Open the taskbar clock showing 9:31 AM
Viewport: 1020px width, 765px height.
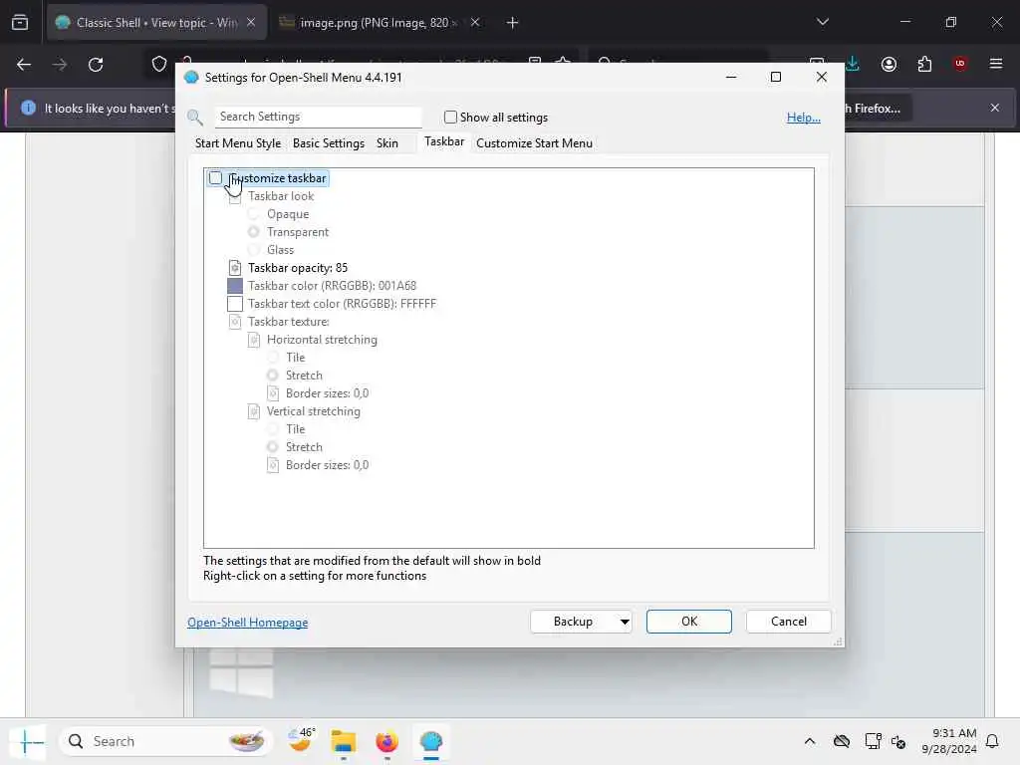[949, 741]
